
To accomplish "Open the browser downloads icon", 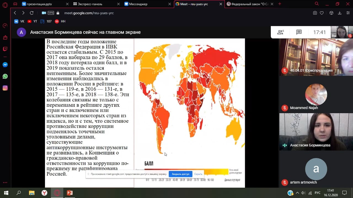I will coord(340,13).
